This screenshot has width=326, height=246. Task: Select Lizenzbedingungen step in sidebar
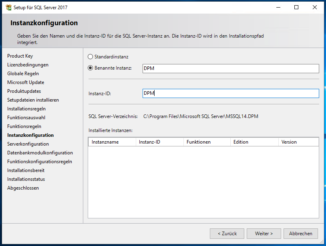tap(28, 65)
